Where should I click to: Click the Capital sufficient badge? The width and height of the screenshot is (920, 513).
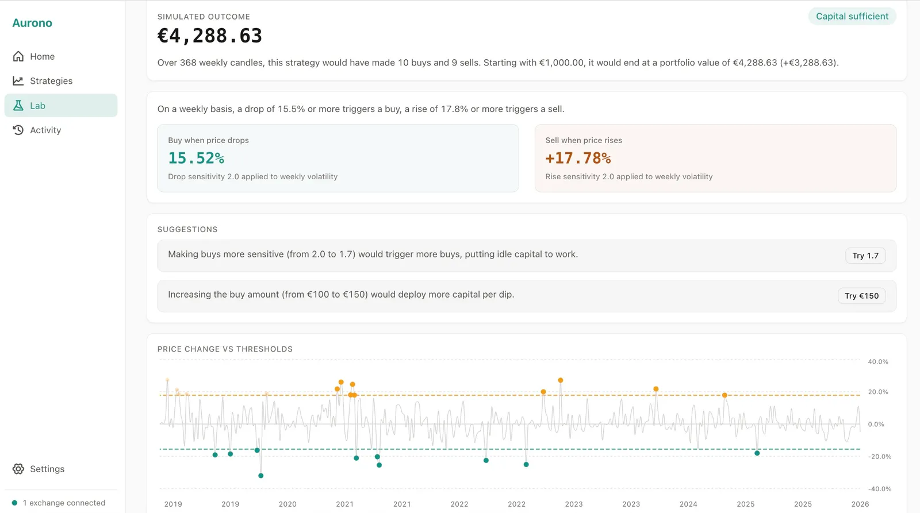point(852,16)
